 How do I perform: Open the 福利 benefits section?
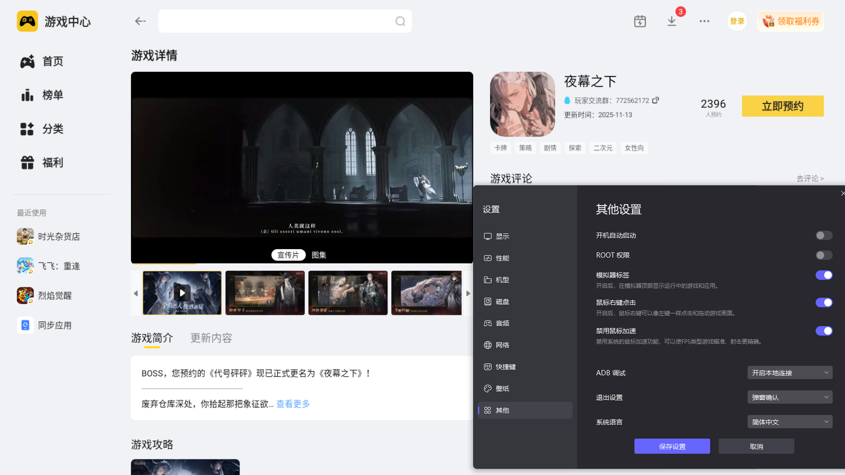pyautogui.click(x=53, y=163)
